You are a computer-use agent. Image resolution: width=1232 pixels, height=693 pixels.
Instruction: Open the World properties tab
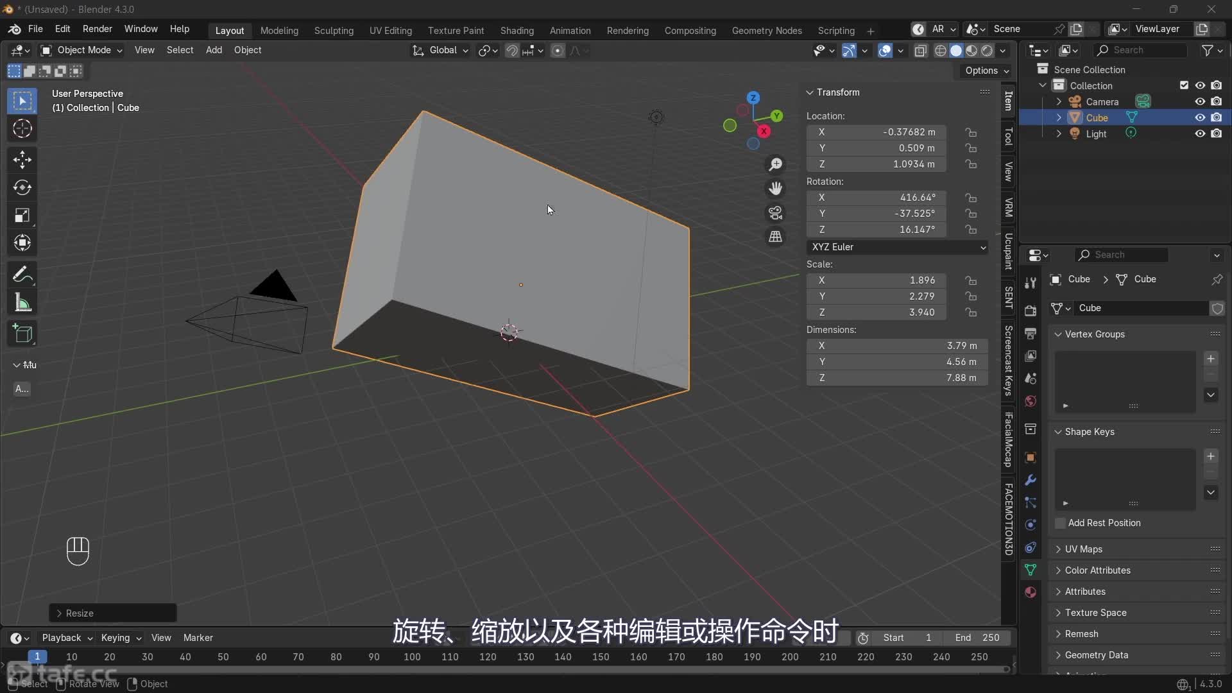click(x=1031, y=401)
